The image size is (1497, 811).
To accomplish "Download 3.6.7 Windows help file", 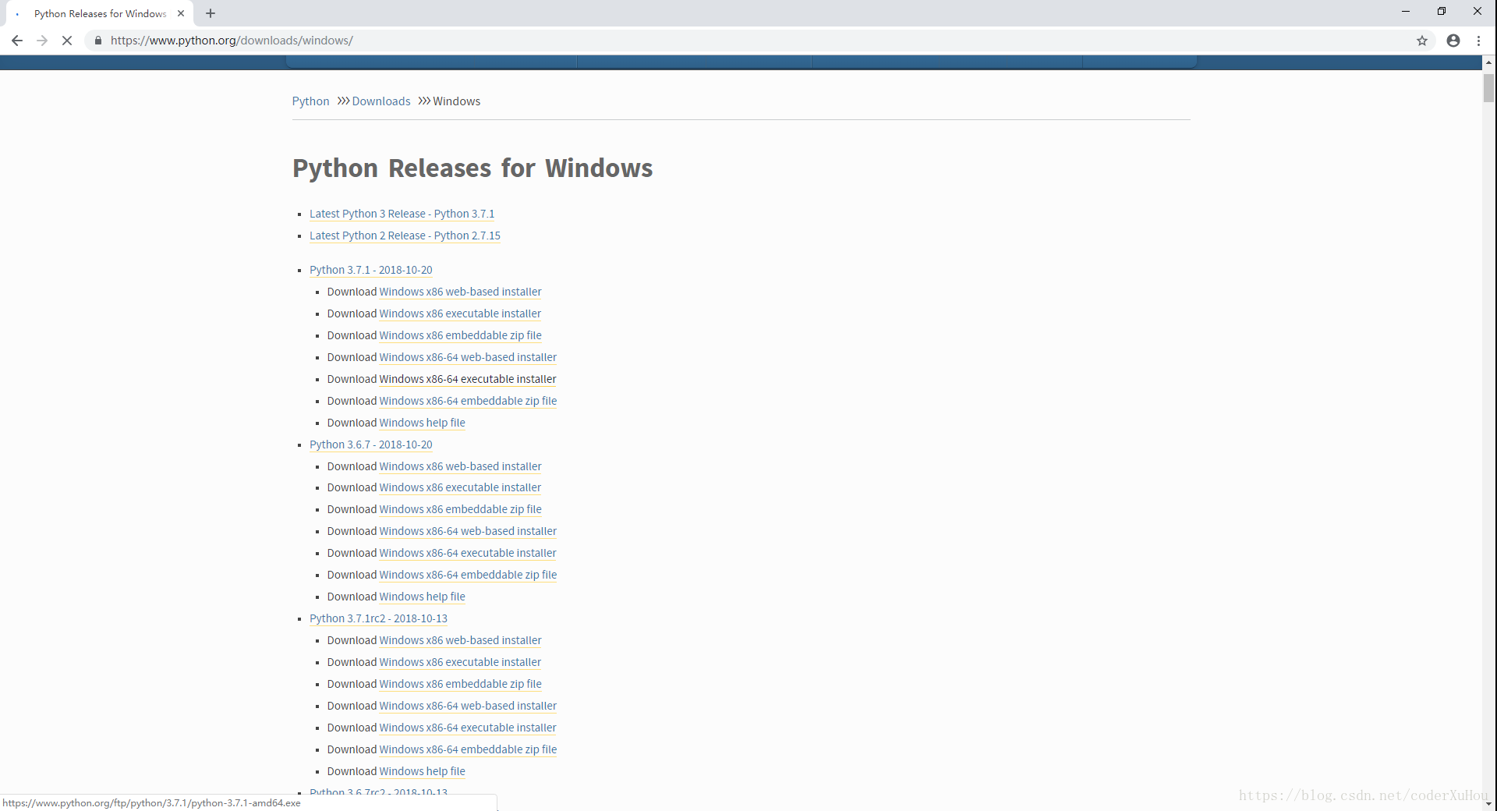I will (x=422, y=597).
